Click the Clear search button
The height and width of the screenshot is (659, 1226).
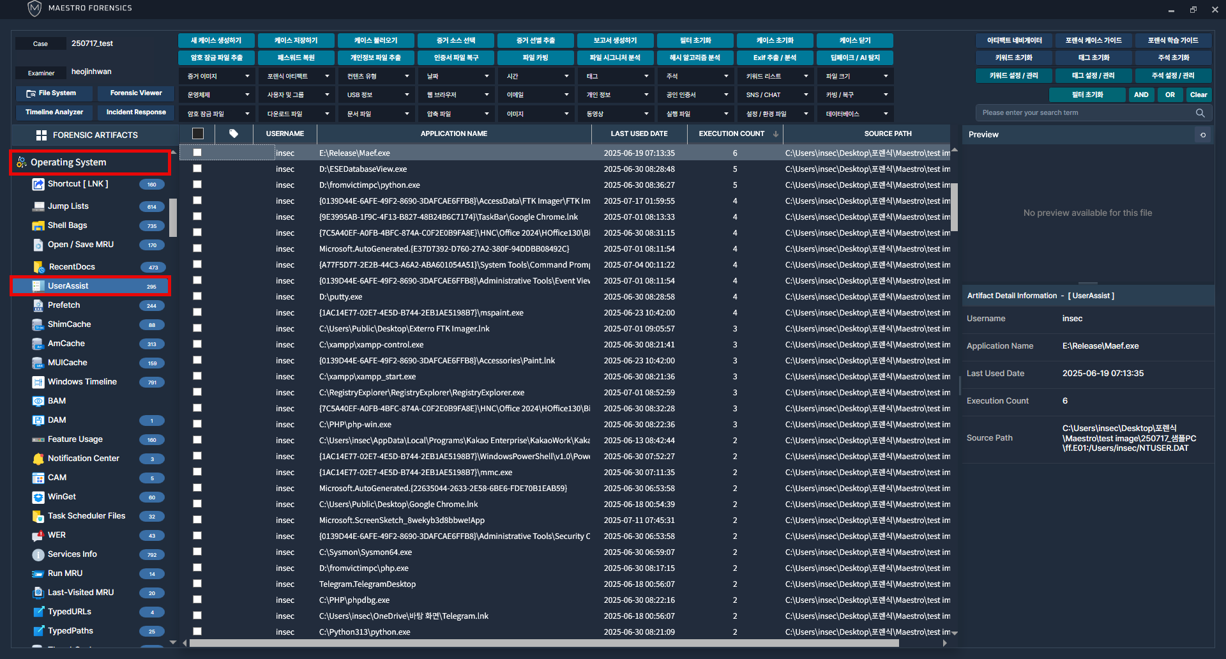[x=1199, y=95]
